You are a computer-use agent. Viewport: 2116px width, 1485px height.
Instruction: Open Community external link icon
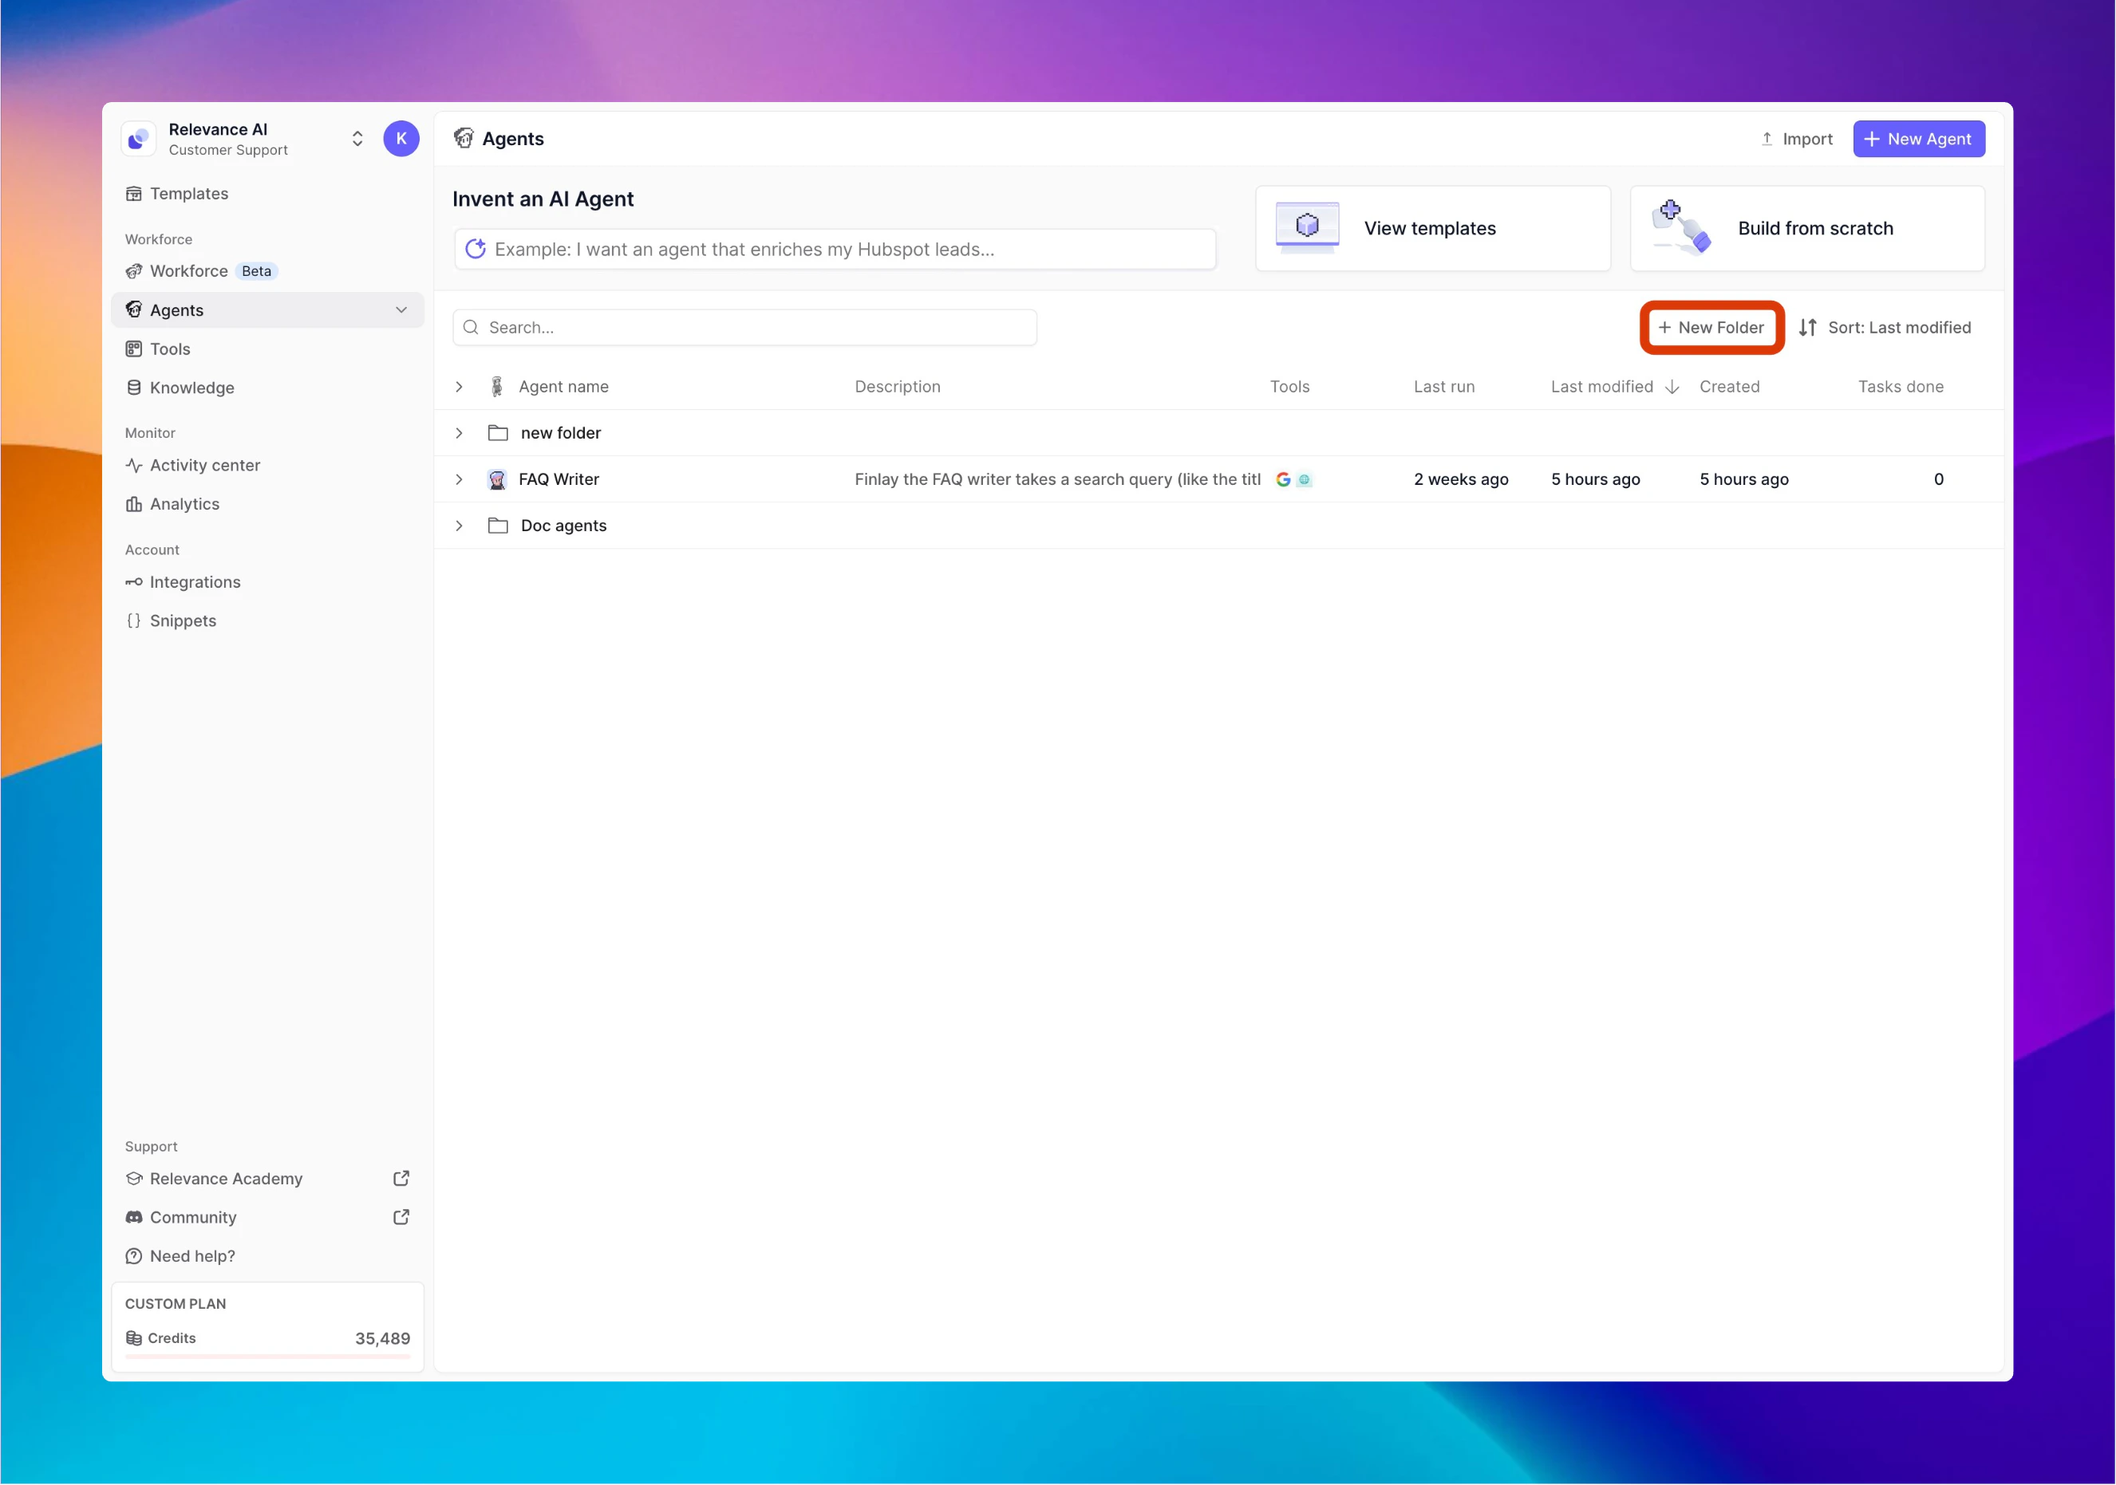click(x=401, y=1218)
